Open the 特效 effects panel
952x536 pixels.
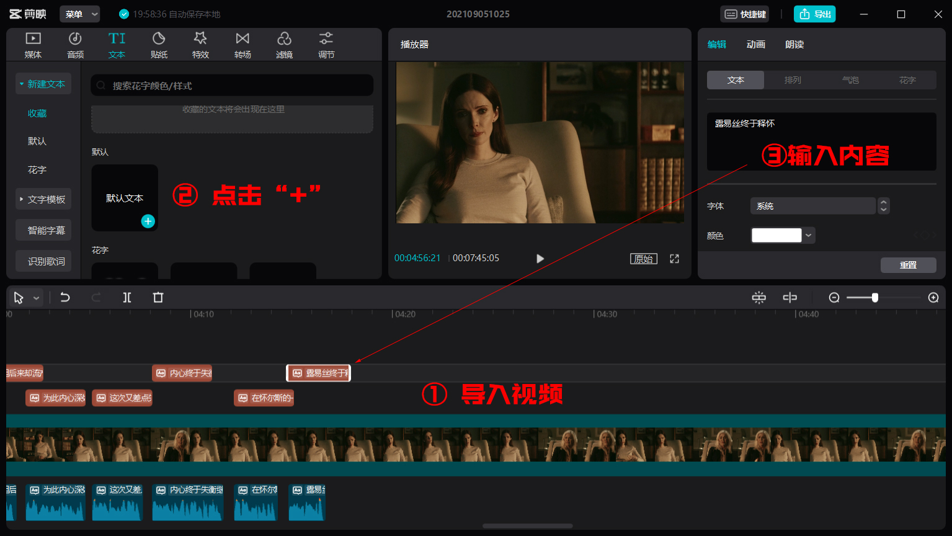[x=200, y=43]
